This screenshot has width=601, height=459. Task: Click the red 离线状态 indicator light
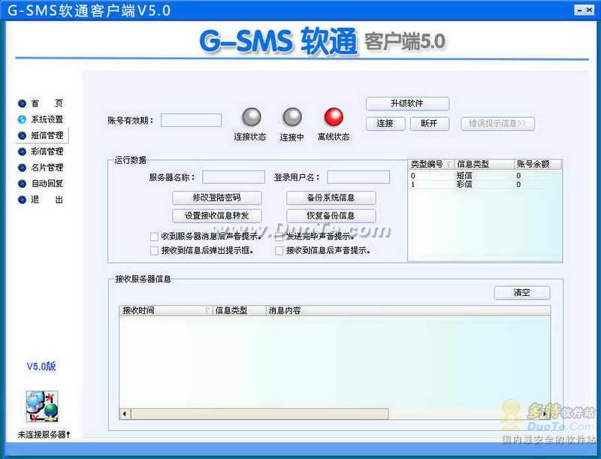click(334, 117)
